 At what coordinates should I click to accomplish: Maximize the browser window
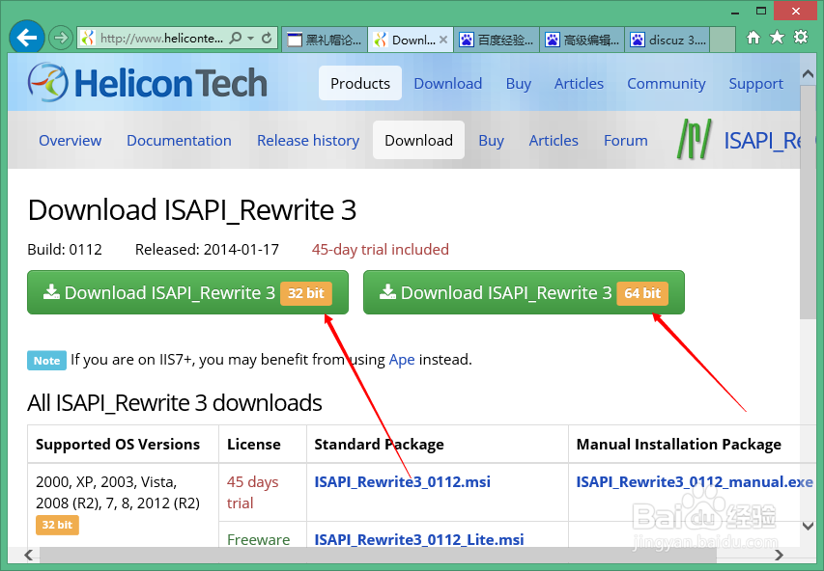tap(761, 11)
